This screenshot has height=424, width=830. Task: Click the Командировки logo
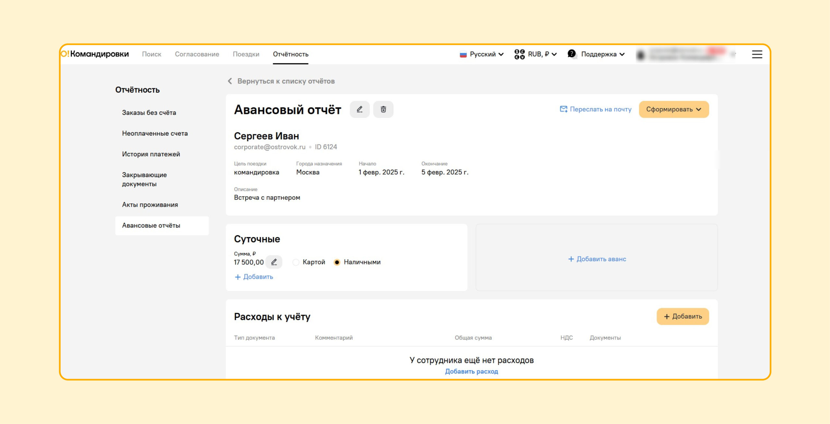tap(95, 54)
